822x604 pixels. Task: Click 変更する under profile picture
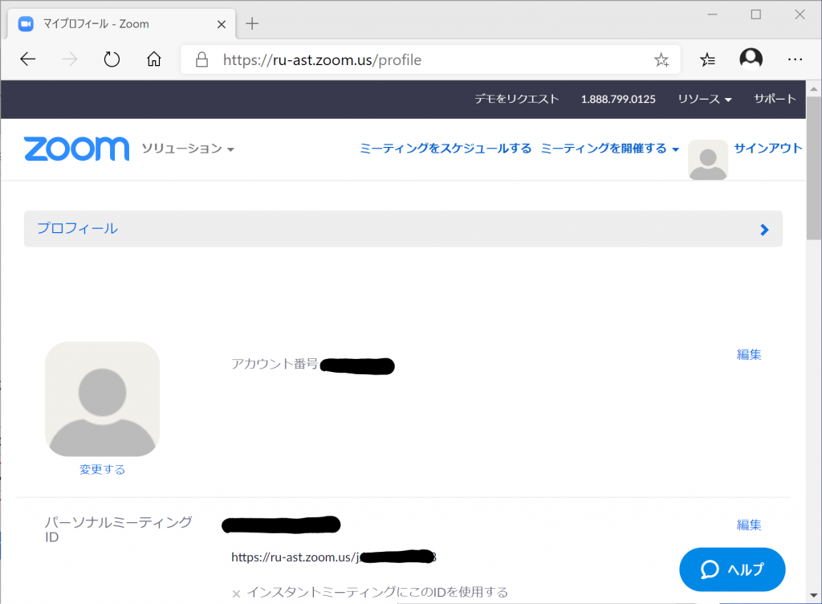coord(102,469)
